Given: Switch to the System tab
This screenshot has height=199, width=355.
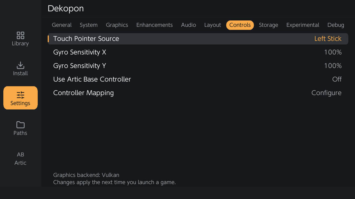Looking at the screenshot, I should click(x=88, y=25).
